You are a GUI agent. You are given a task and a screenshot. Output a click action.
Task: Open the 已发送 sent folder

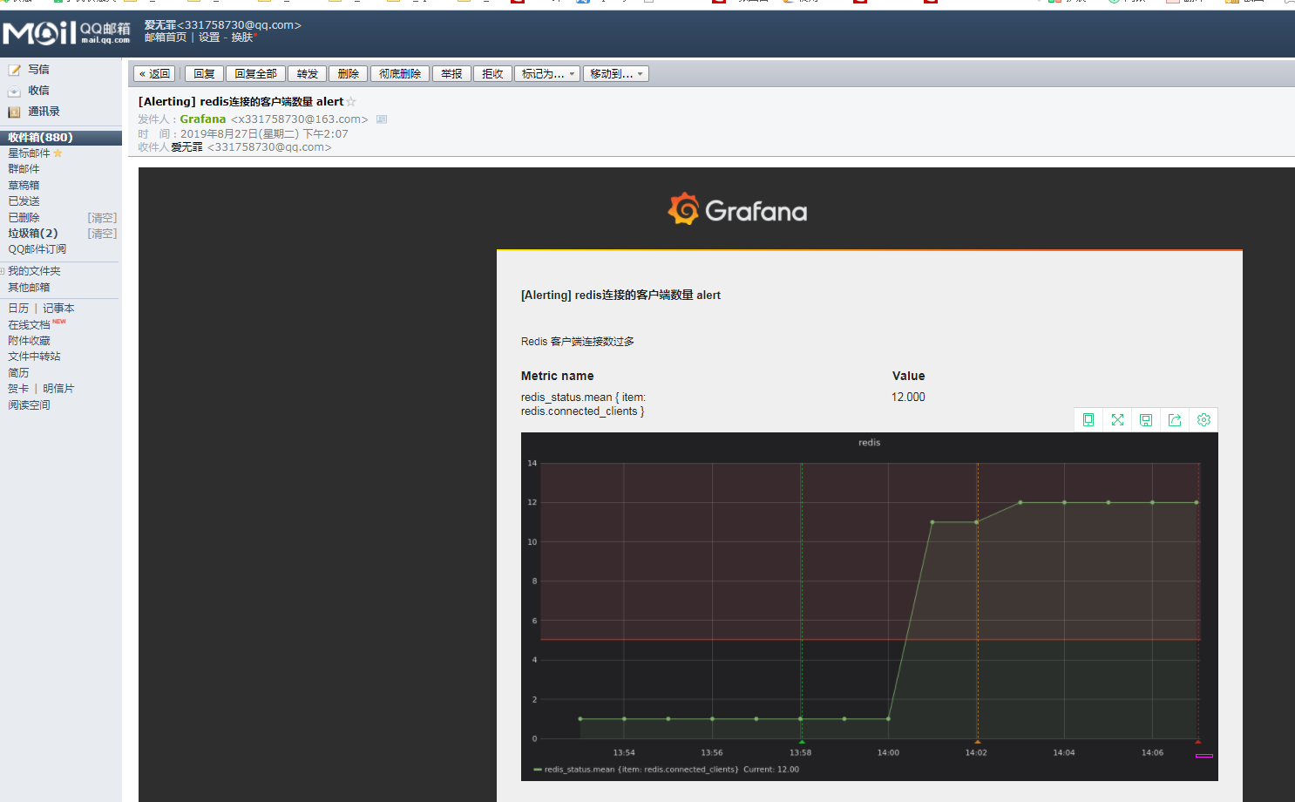point(24,201)
